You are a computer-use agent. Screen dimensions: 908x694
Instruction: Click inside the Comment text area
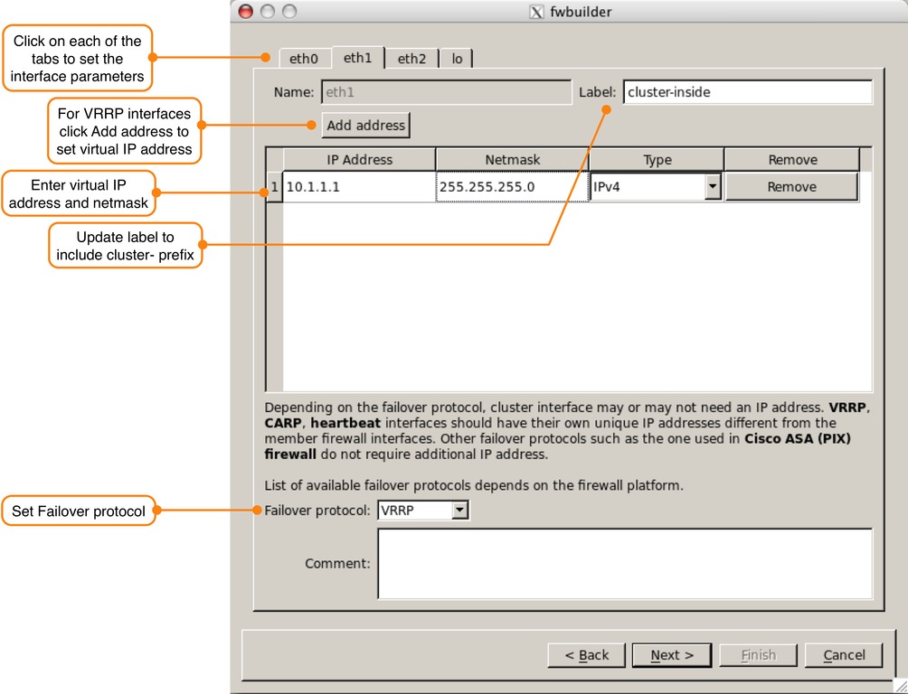(x=624, y=564)
